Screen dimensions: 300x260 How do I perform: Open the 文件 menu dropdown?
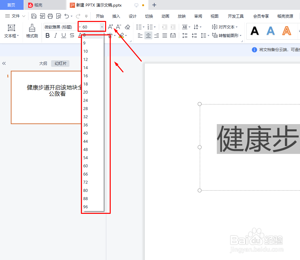(15, 16)
